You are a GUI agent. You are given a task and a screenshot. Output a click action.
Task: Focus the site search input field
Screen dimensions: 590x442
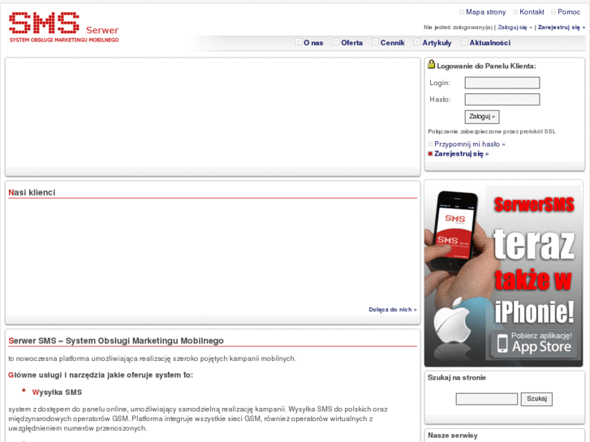tap(486, 399)
